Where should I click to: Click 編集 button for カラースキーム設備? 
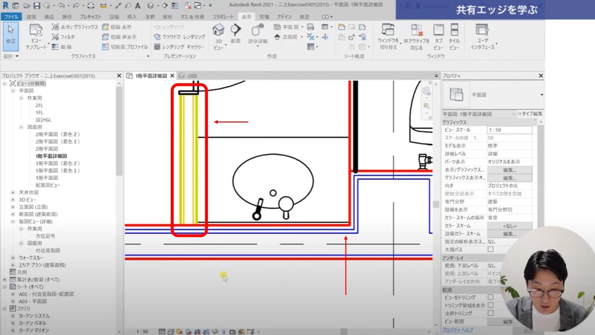click(510, 233)
